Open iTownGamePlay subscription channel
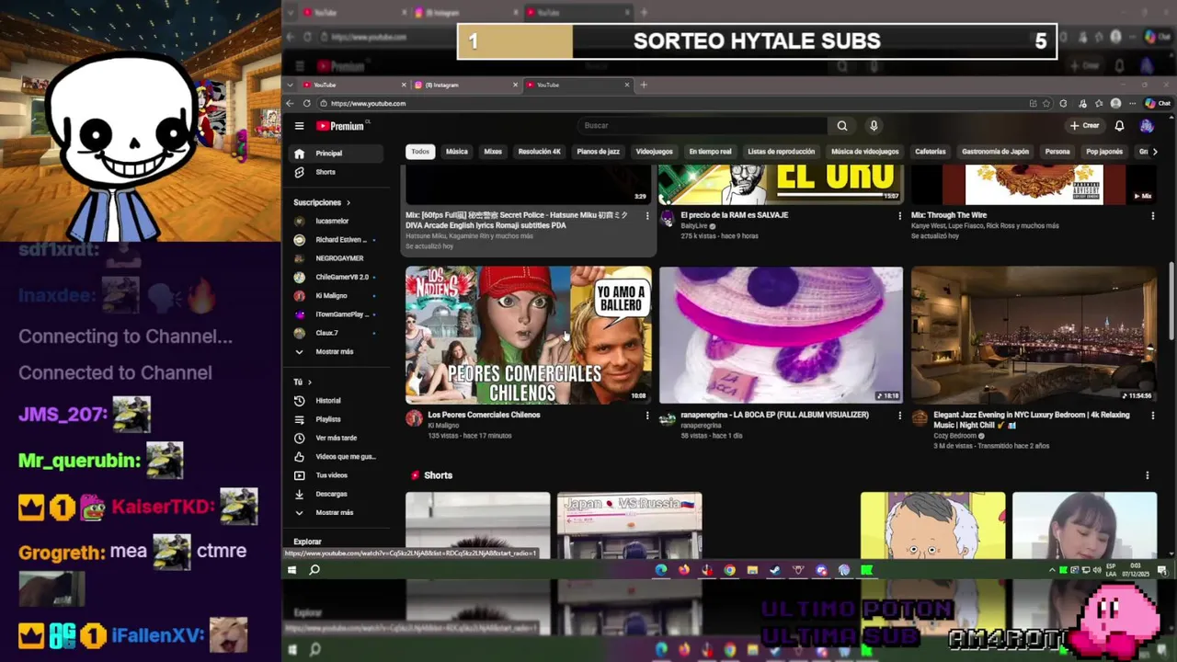This screenshot has height=662, width=1177. coord(334,314)
